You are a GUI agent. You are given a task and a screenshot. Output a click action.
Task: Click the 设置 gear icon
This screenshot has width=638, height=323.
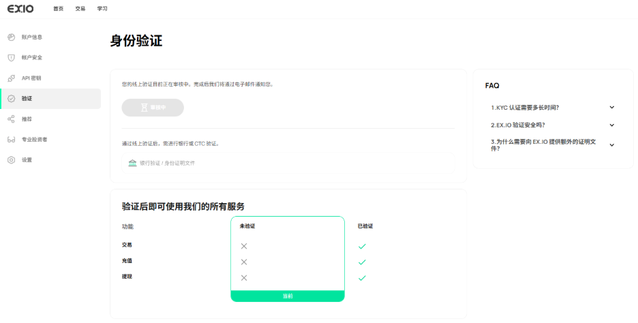11,160
